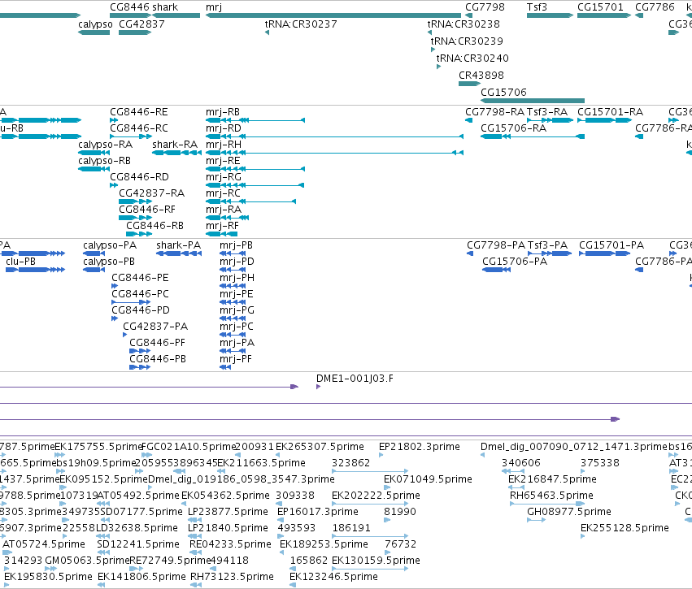Screen dimensions: 692x589
Task: Select transcript mrj-RE
Action: click(x=255, y=169)
